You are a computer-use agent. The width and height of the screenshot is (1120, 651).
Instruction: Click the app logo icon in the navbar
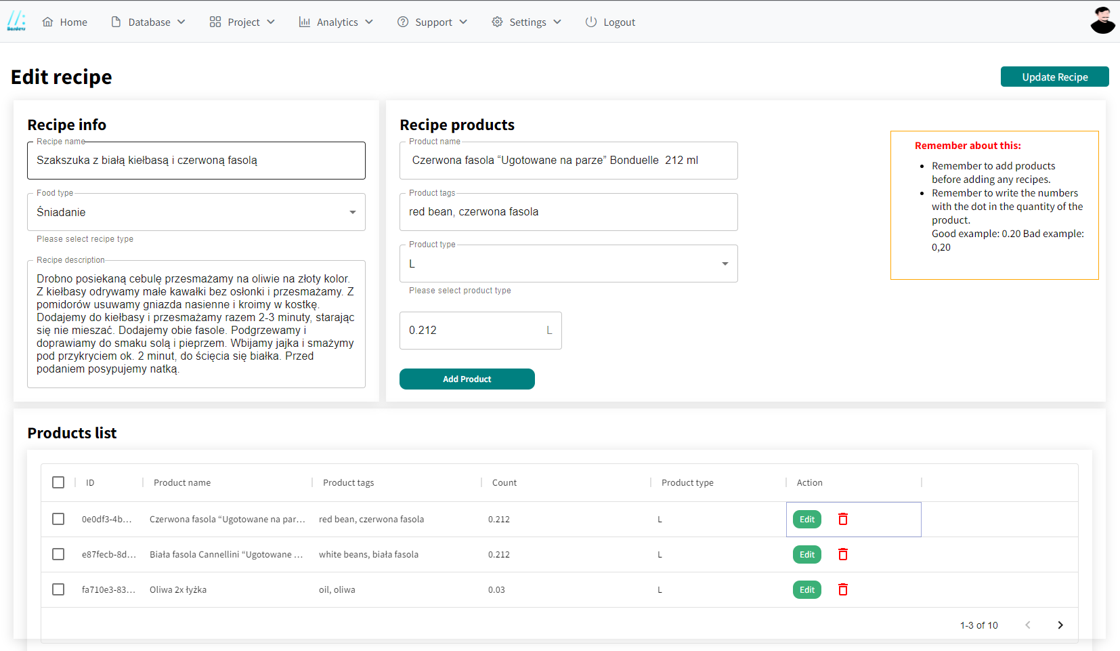point(16,22)
